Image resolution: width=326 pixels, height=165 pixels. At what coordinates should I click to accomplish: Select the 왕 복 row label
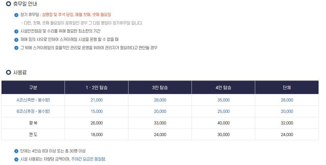33,123
